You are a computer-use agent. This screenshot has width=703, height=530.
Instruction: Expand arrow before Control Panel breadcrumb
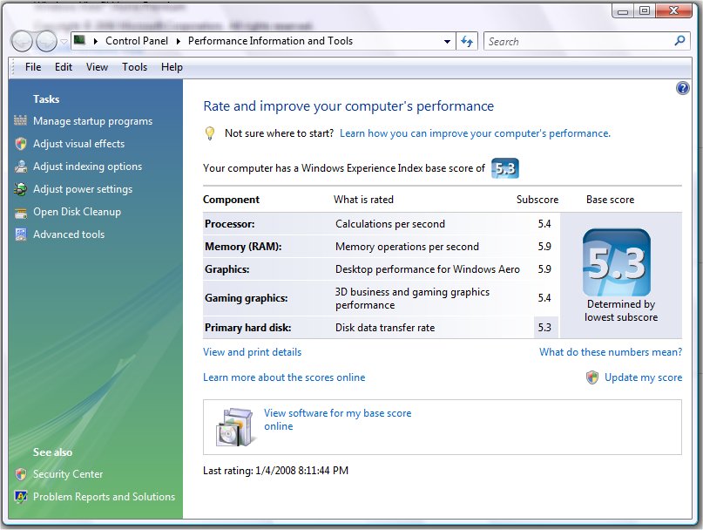click(96, 41)
